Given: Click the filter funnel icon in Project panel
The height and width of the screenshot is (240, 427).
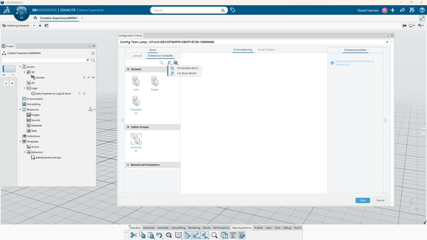Looking at the screenshot, I should tap(88, 60).
